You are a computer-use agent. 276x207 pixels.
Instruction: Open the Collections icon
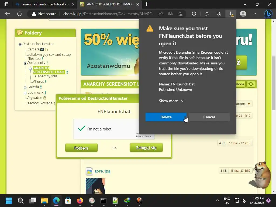[x=219, y=14]
